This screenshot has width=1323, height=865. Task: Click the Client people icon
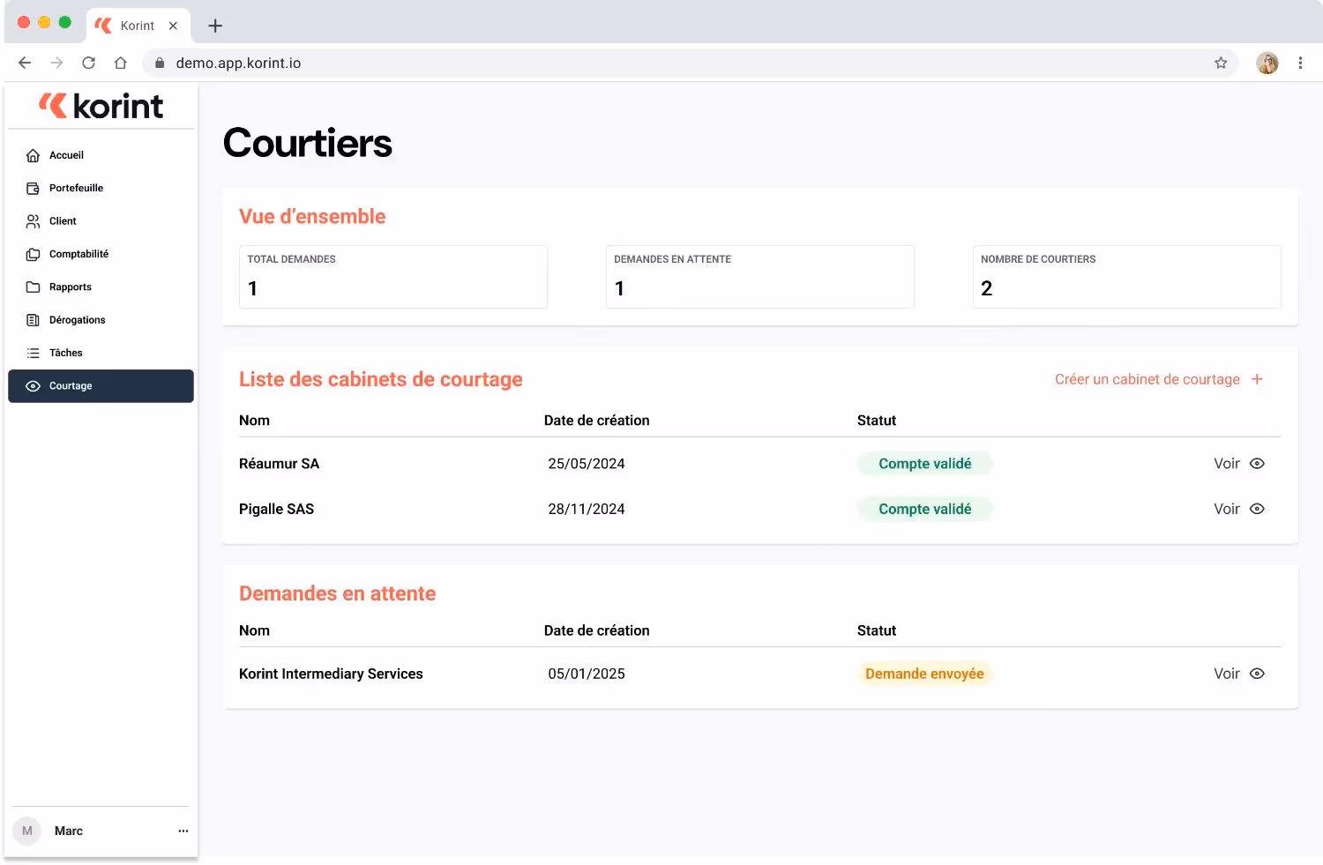click(x=33, y=220)
